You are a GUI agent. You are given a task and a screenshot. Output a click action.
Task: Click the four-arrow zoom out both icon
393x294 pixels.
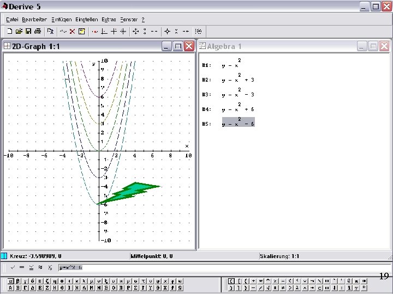(135, 31)
